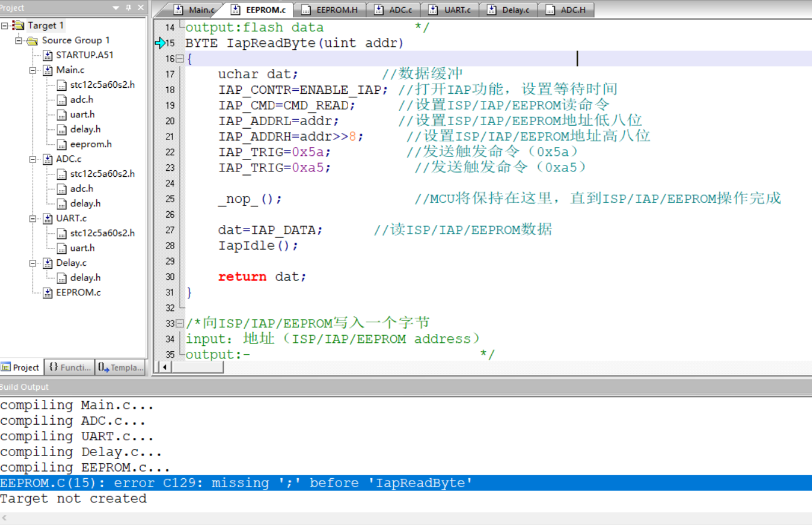Select delay.h under Main.c
This screenshot has width=812, height=525.
coord(85,129)
